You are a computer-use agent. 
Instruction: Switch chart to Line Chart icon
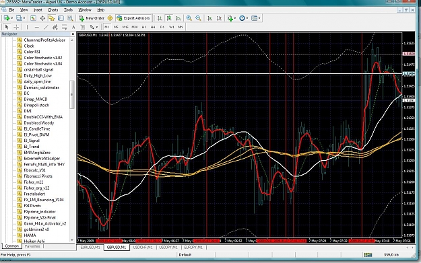click(x=179, y=18)
